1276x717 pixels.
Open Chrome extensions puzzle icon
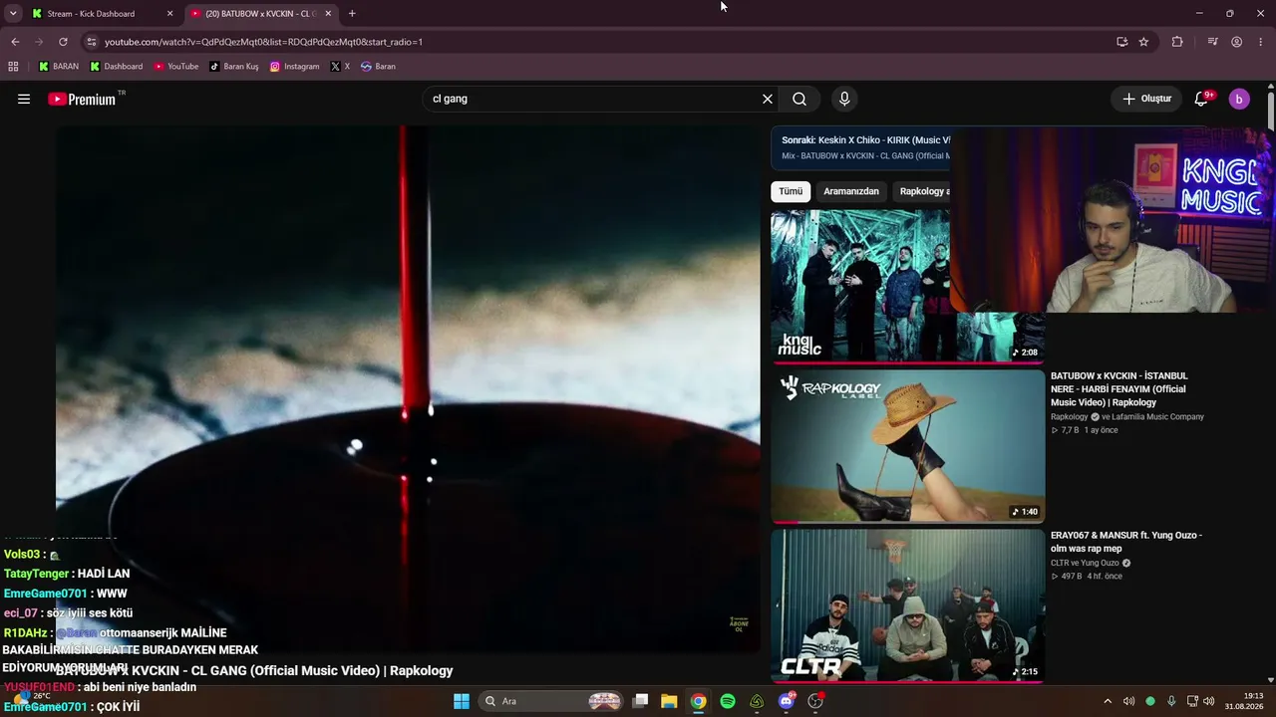[1177, 42]
